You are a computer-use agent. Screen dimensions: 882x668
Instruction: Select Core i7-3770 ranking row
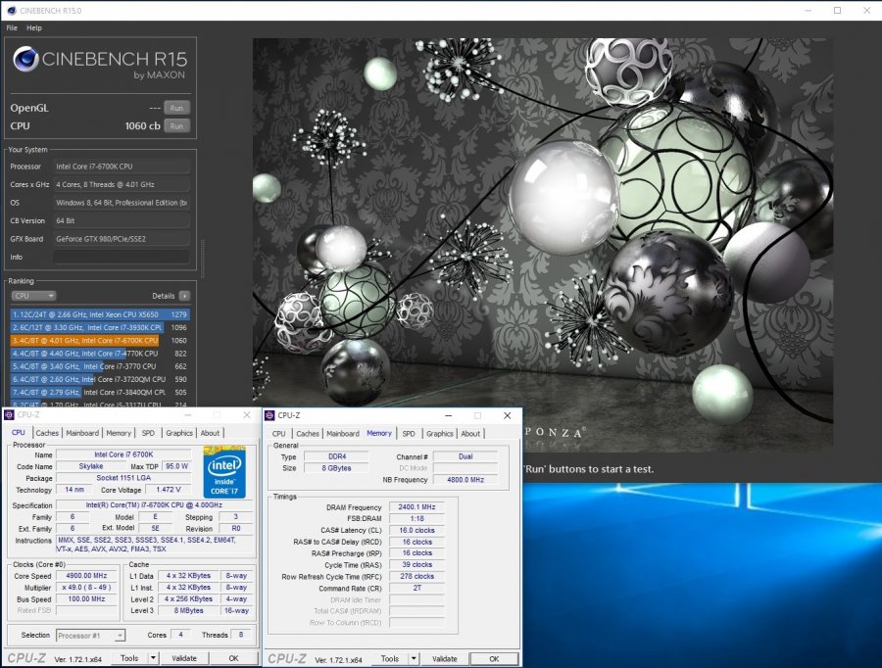[100, 366]
